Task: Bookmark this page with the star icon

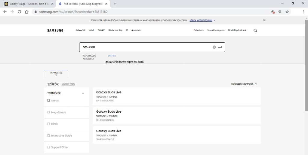Action: click(287, 12)
